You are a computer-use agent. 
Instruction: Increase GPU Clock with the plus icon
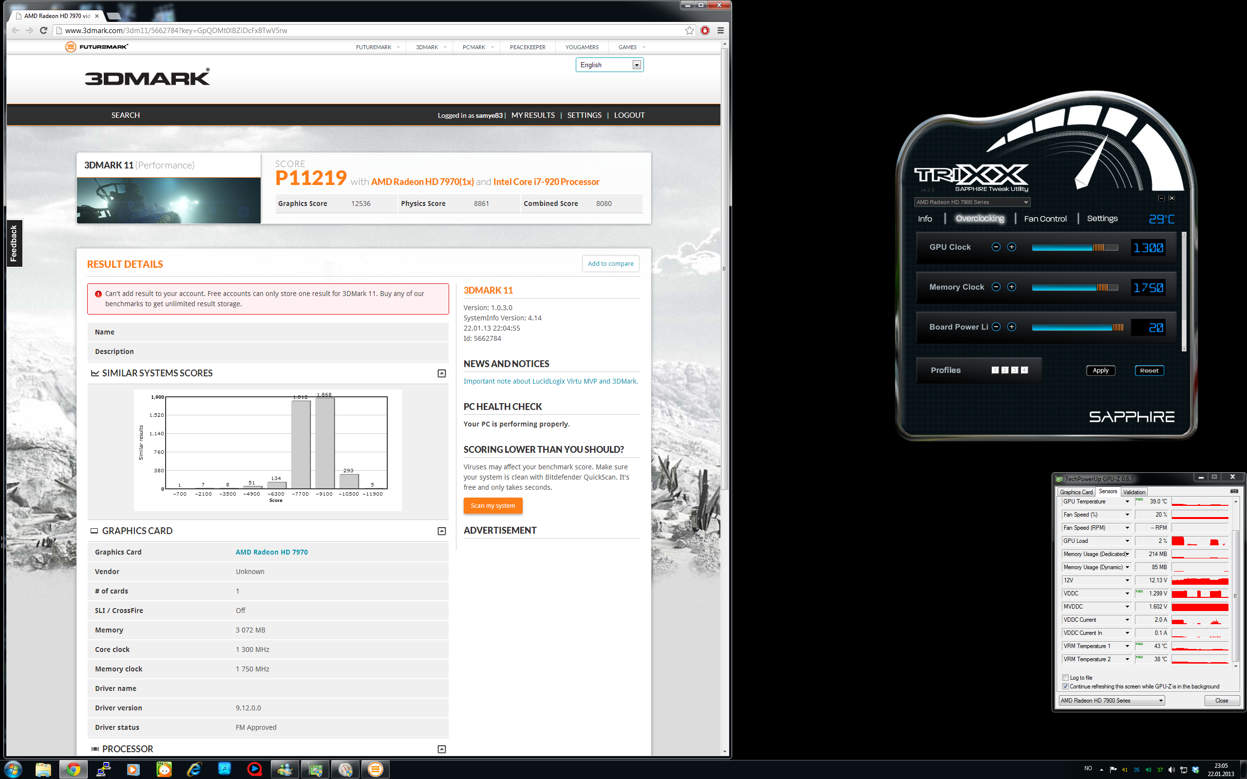point(1012,247)
